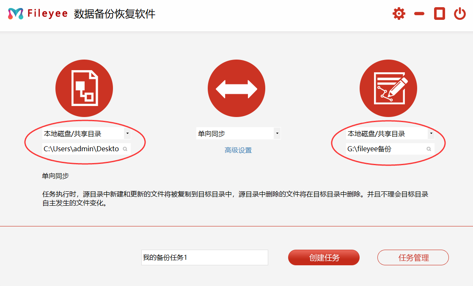Expand the source 本地磁盘/共享目录 dropdown
The height and width of the screenshot is (286, 473).
pos(127,134)
